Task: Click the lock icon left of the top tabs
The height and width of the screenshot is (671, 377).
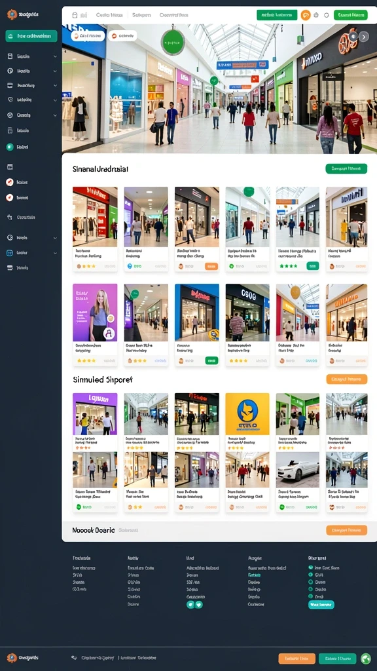Action: point(75,15)
